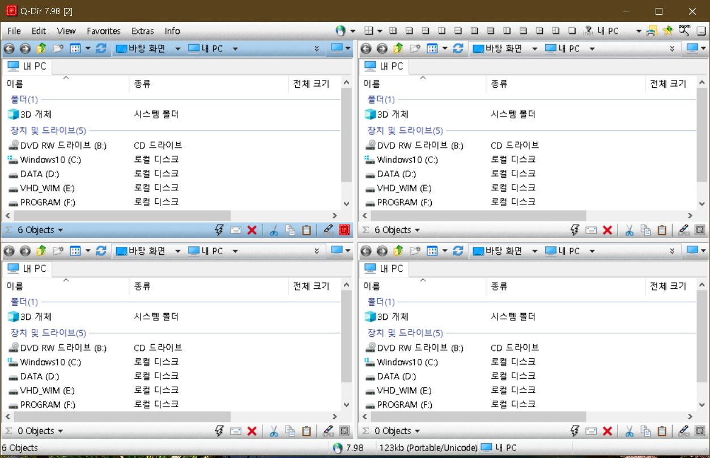Click the favorites star icon in main toolbar
The width and height of the screenshot is (710, 458).
click(x=668, y=31)
